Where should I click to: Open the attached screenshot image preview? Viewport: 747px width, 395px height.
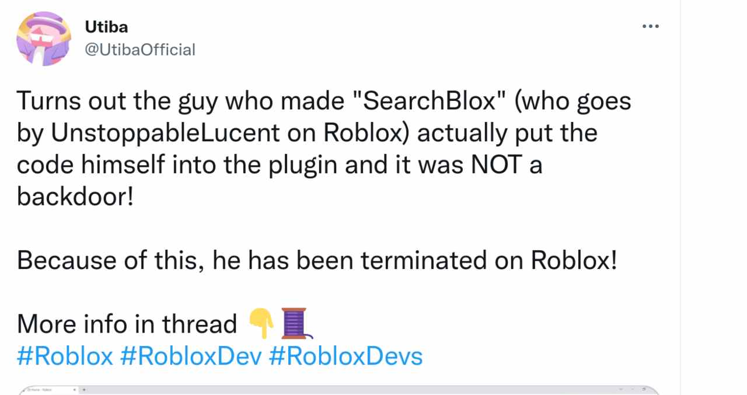(338, 390)
